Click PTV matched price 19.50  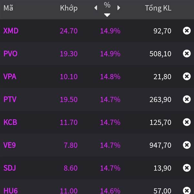point(69,99)
